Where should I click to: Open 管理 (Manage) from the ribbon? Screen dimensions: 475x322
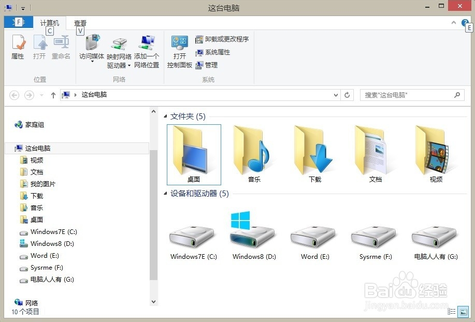tap(208, 65)
